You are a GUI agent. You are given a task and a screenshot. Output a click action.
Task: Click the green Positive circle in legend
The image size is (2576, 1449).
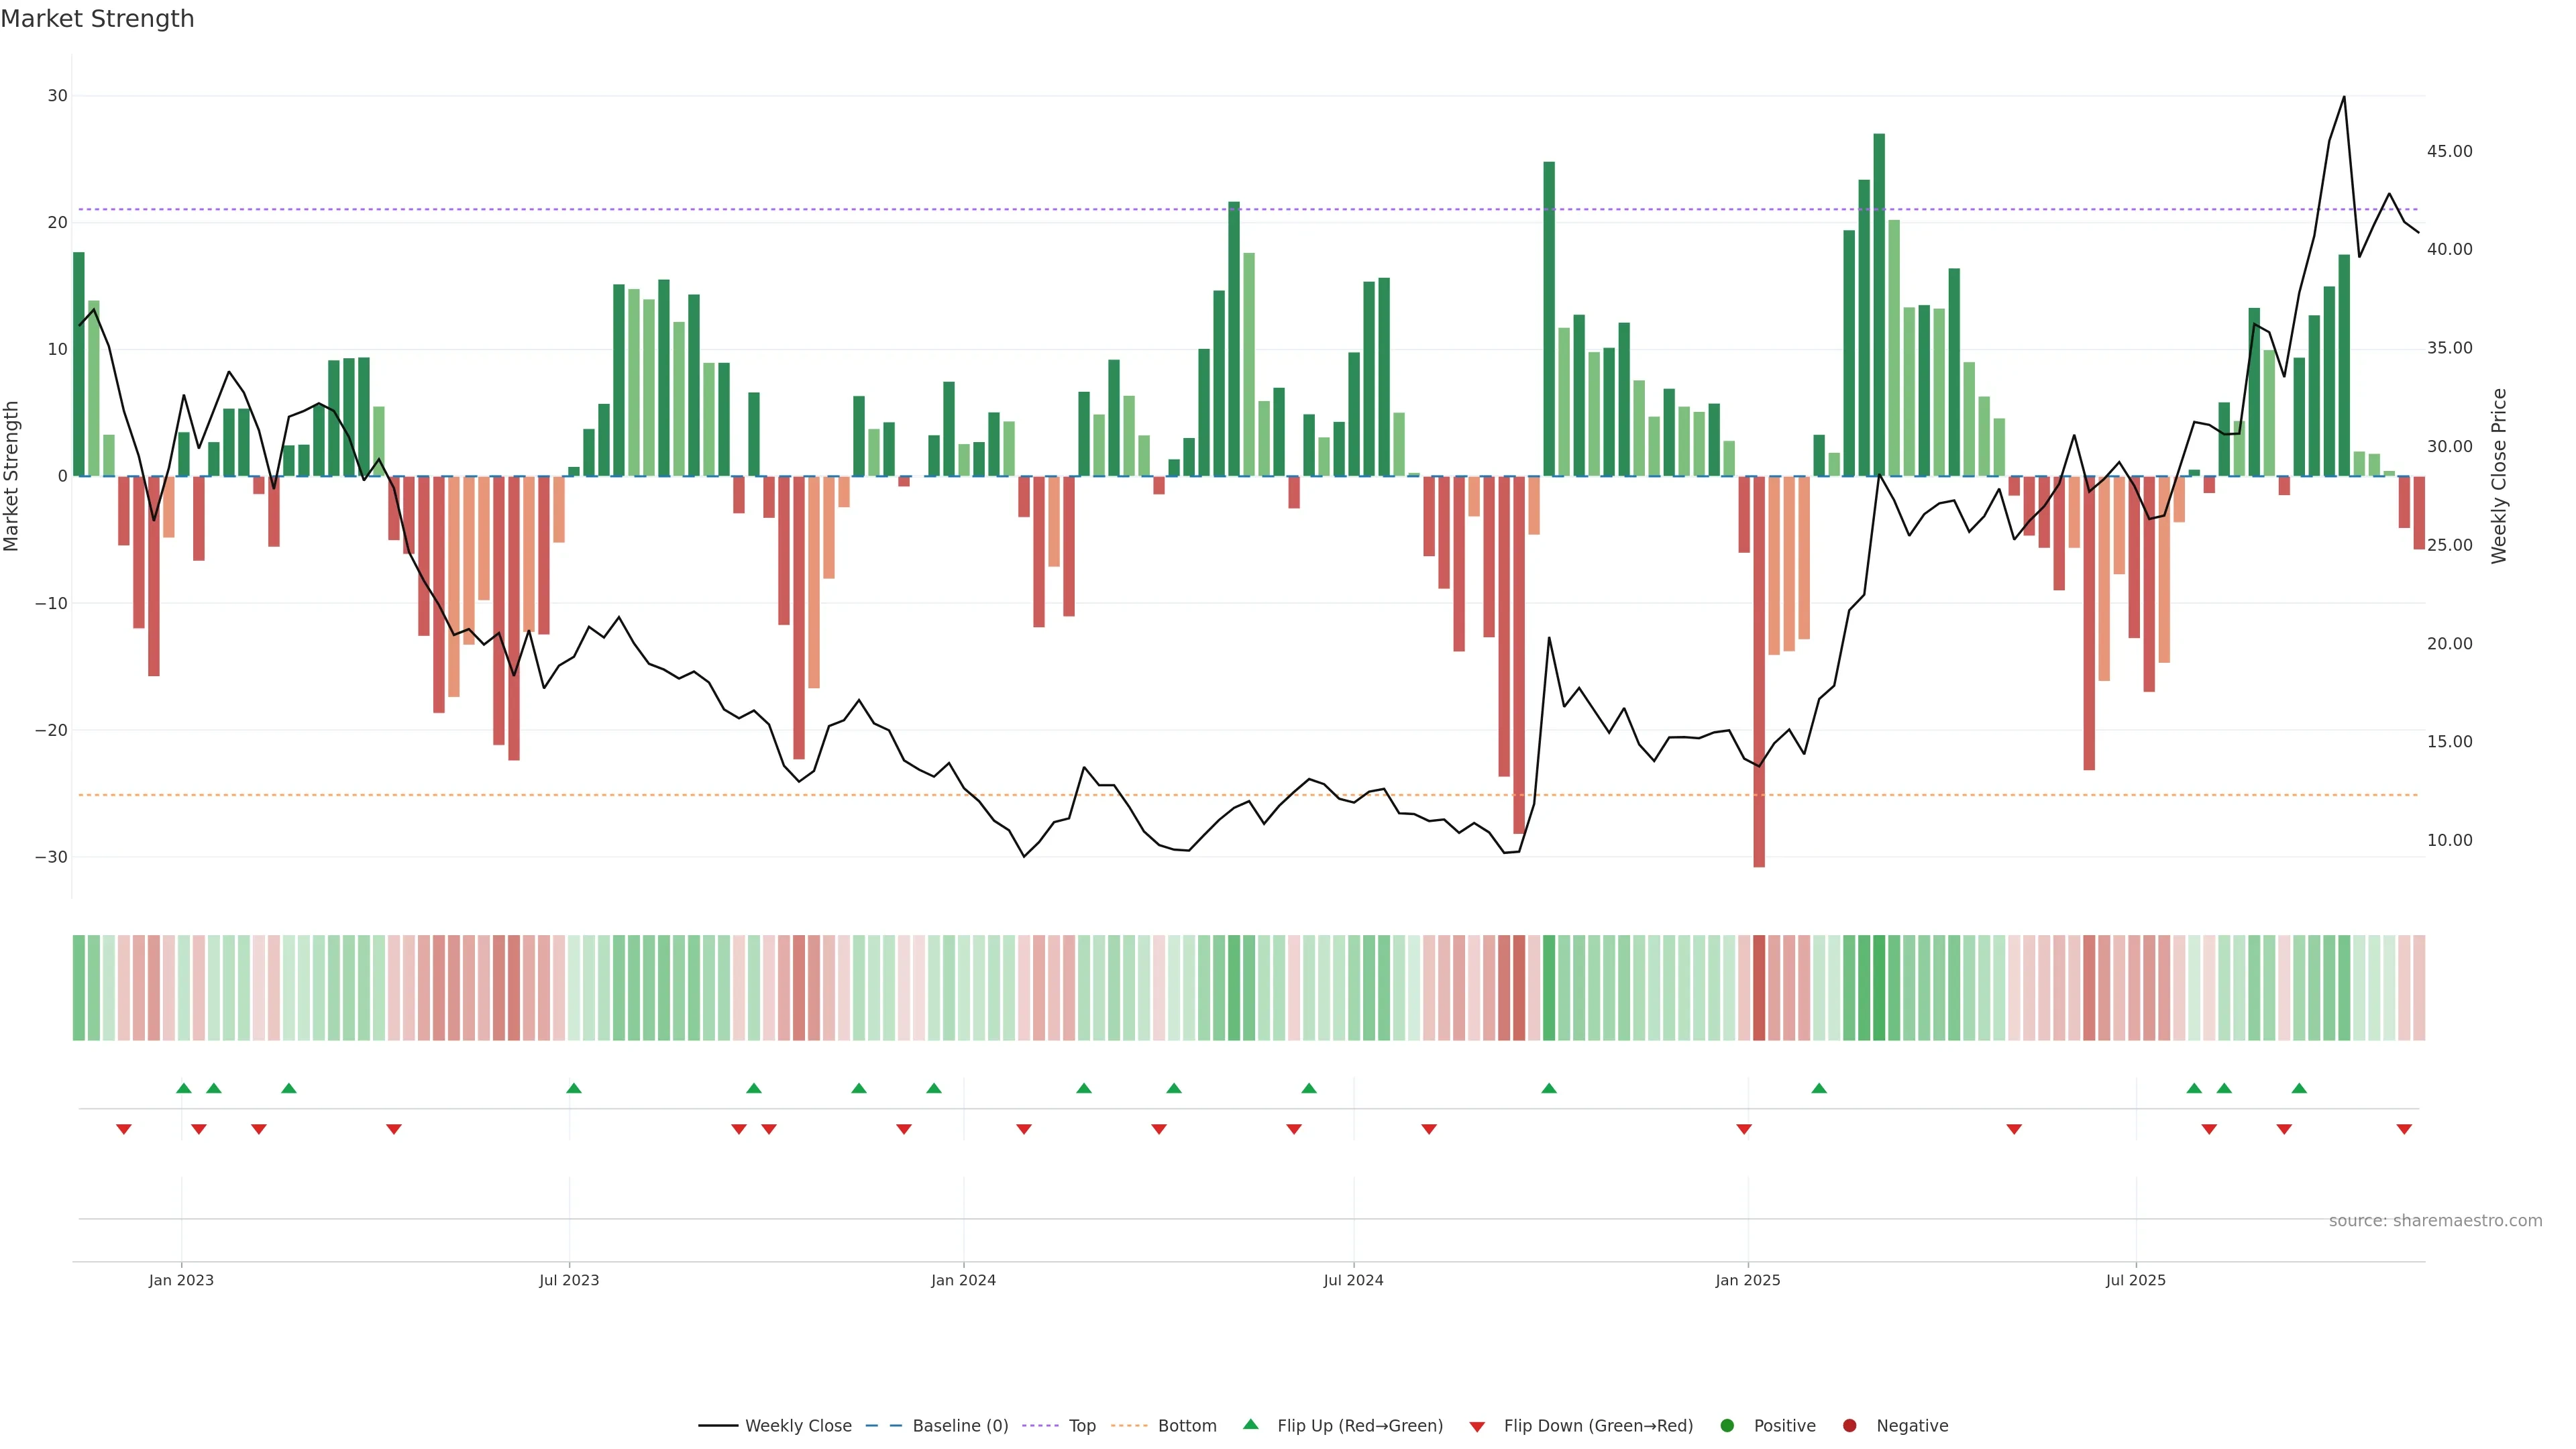[x=1727, y=1426]
